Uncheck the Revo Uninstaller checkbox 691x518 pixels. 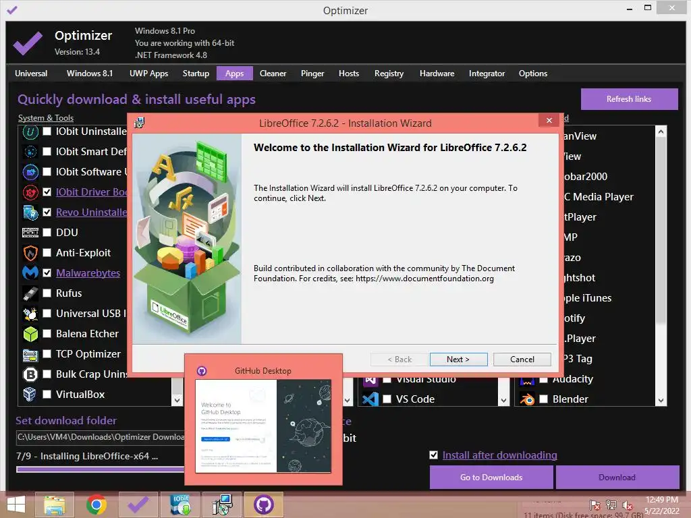[x=47, y=212]
